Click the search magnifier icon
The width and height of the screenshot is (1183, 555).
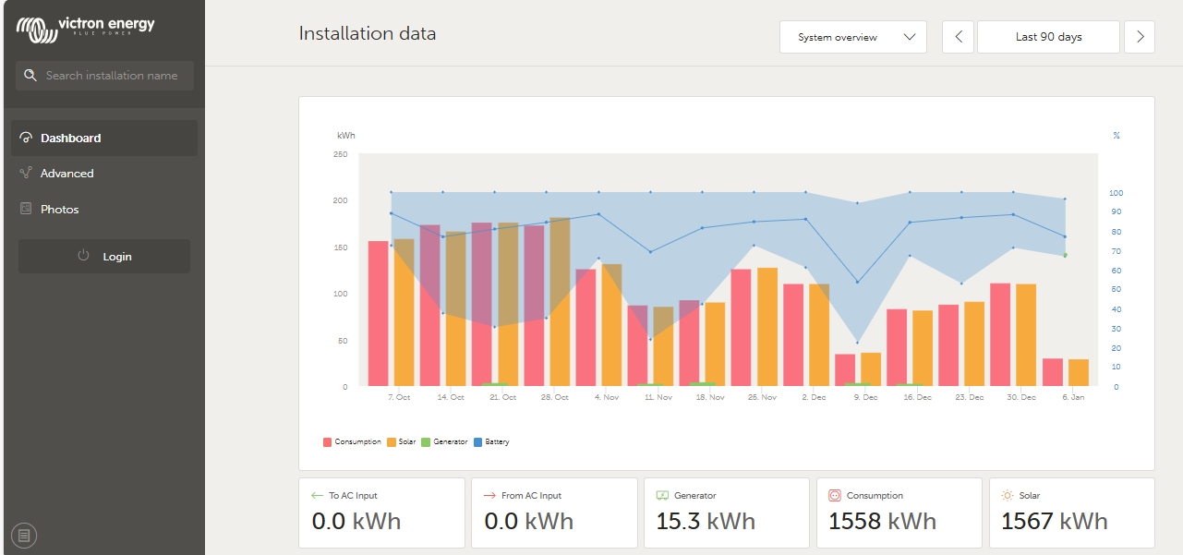point(30,76)
